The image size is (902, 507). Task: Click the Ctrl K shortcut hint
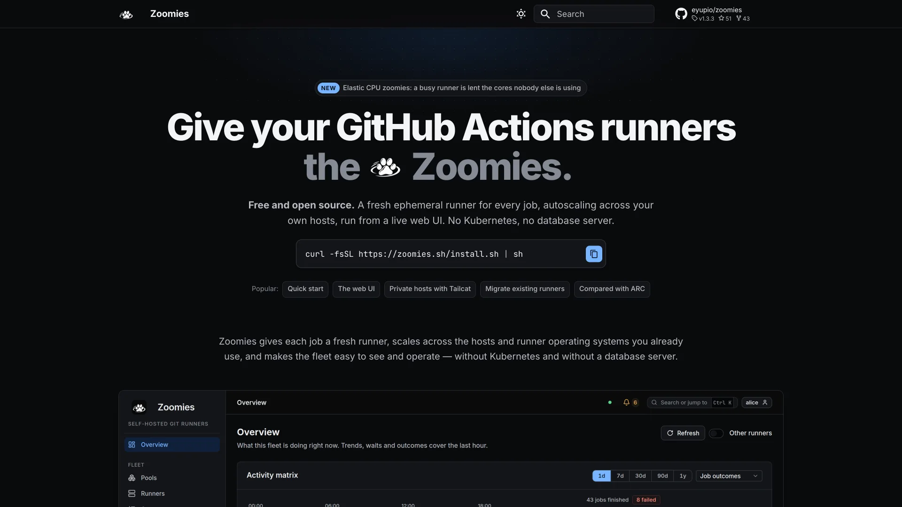point(722,402)
